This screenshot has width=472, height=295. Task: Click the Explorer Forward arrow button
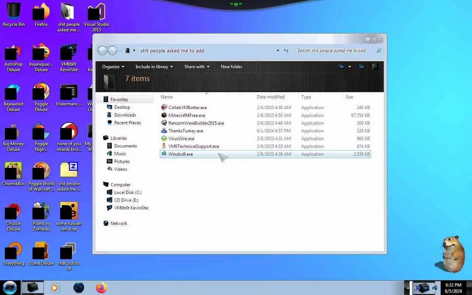coord(112,51)
